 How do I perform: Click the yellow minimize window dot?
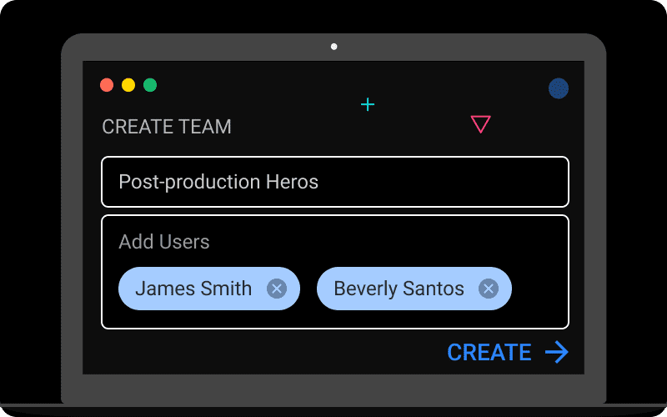(x=128, y=85)
